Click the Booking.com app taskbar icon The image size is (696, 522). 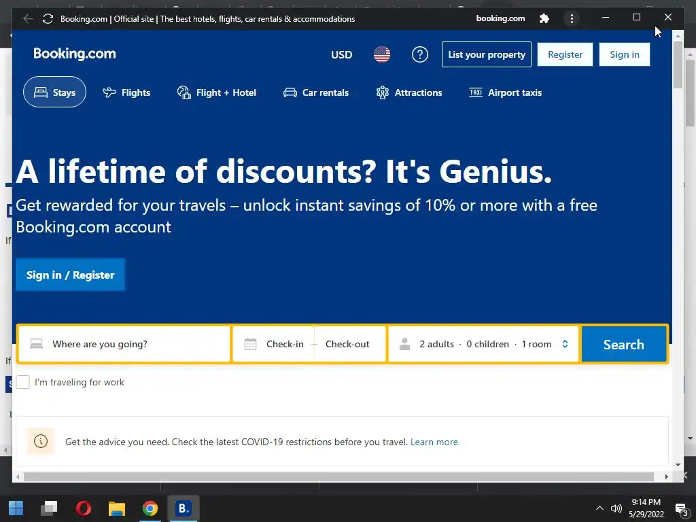[184, 508]
